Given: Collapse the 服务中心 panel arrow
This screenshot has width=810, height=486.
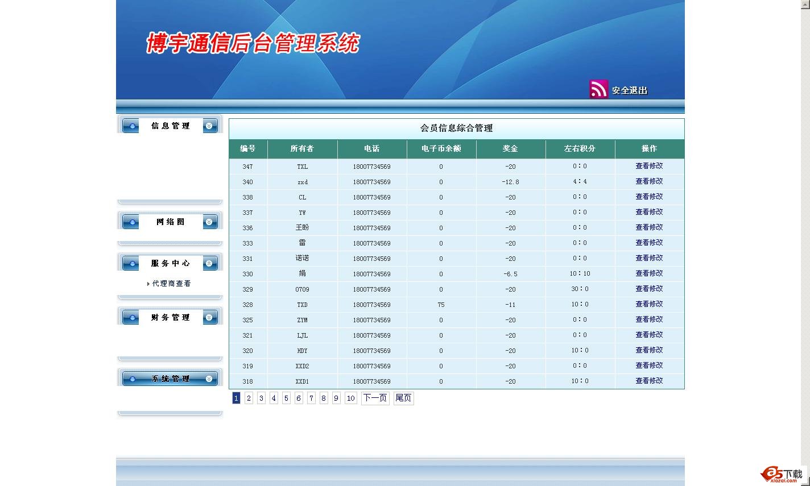Looking at the screenshot, I should tap(210, 264).
